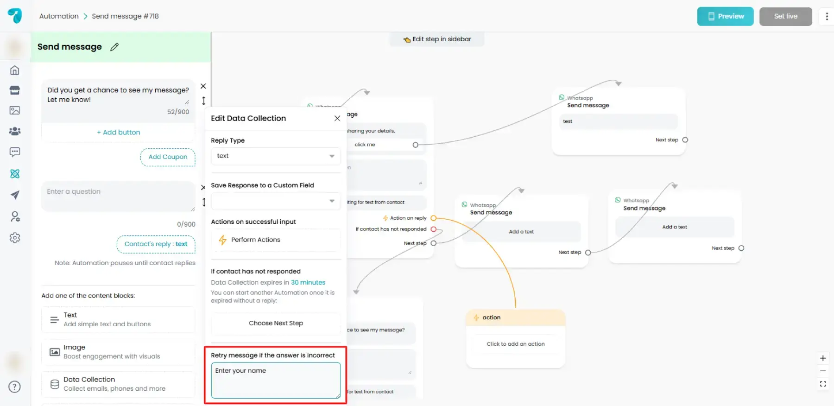The image size is (834, 406).
Task: Expand Save Response to Custom Field dropdown
Action: coord(276,201)
